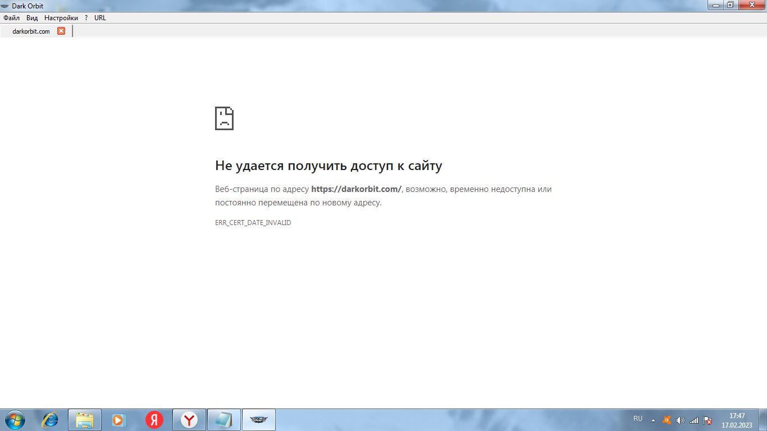The width and height of the screenshot is (767, 431).
Task: Open the Настройки menu
Action: point(61,18)
